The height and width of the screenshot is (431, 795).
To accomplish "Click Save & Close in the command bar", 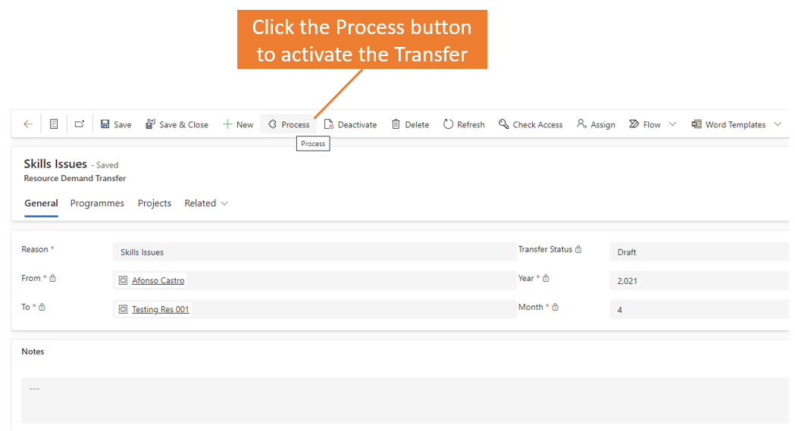I will (177, 124).
